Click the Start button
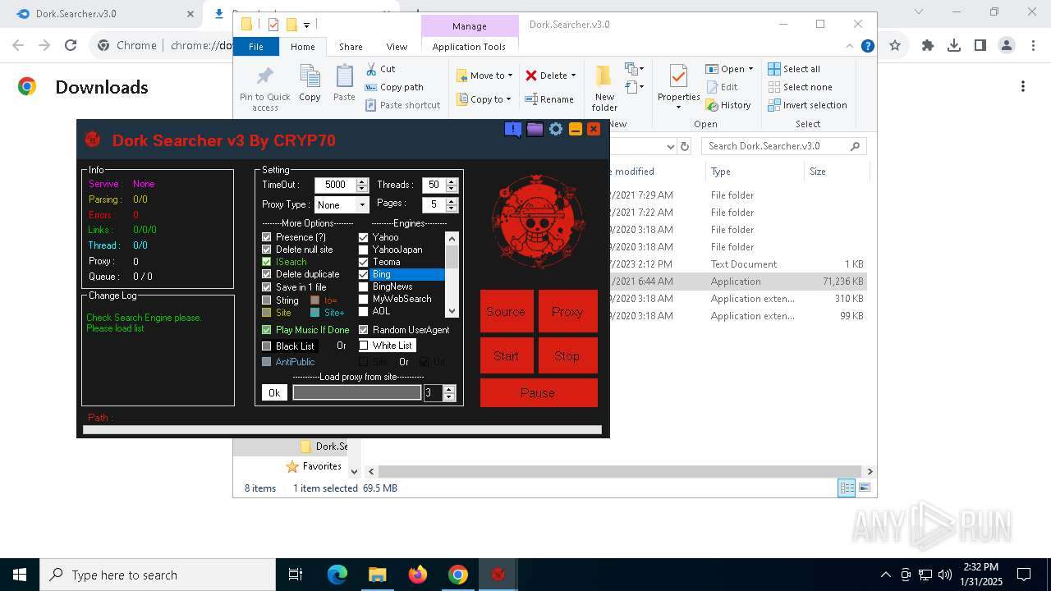The width and height of the screenshot is (1051, 591). pyautogui.click(x=506, y=355)
